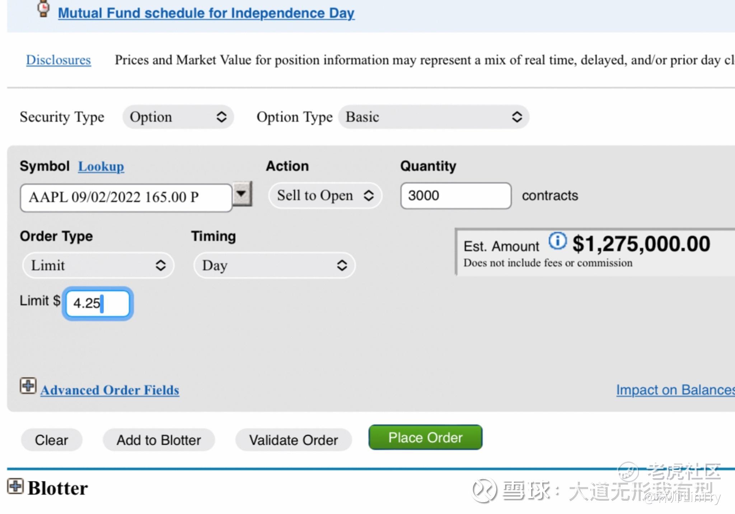Clear the order form

(x=52, y=440)
